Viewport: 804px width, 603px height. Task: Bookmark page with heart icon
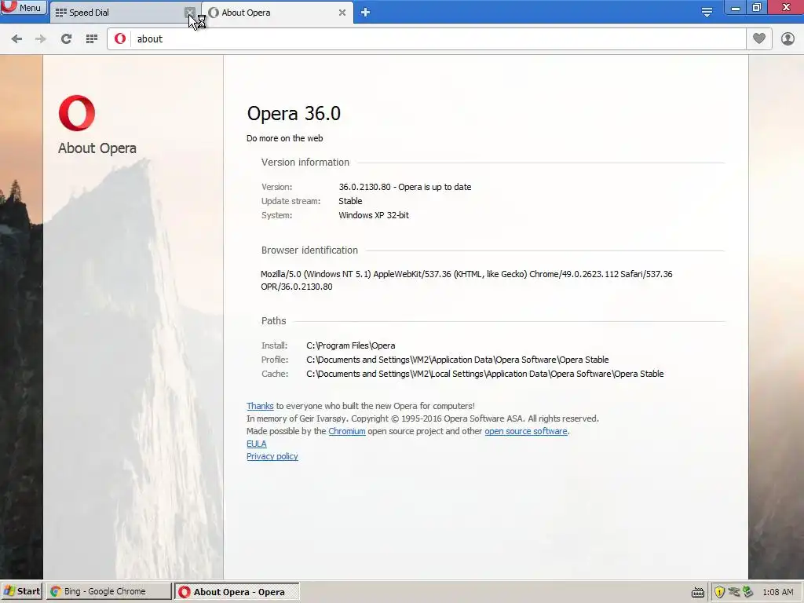point(759,39)
